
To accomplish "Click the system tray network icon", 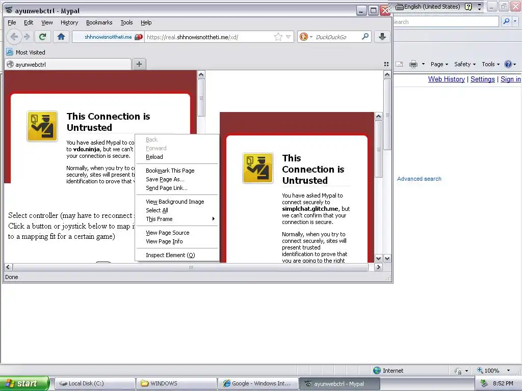I will (484, 383).
